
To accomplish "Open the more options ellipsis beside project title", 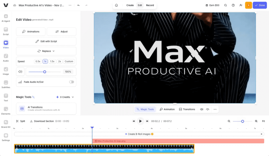I will click(70, 5).
